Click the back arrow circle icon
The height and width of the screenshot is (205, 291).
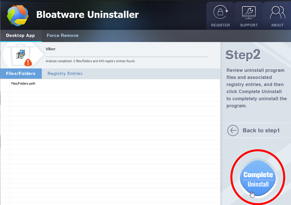[x=233, y=131]
